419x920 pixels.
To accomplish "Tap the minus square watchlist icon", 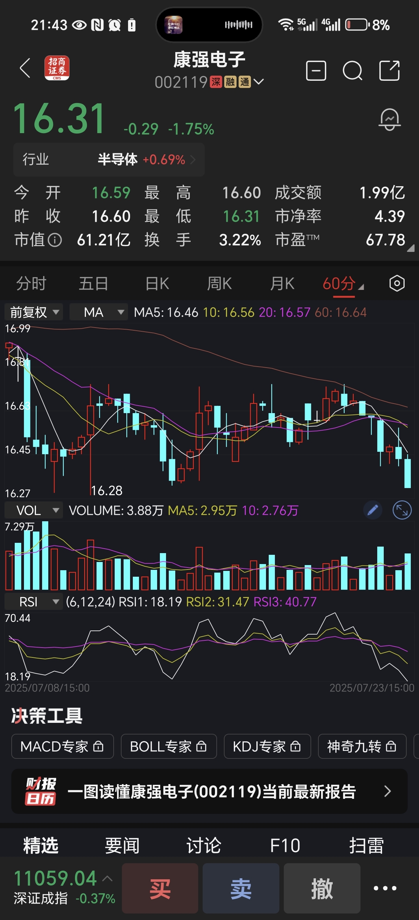I will pyautogui.click(x=316, y=71).
